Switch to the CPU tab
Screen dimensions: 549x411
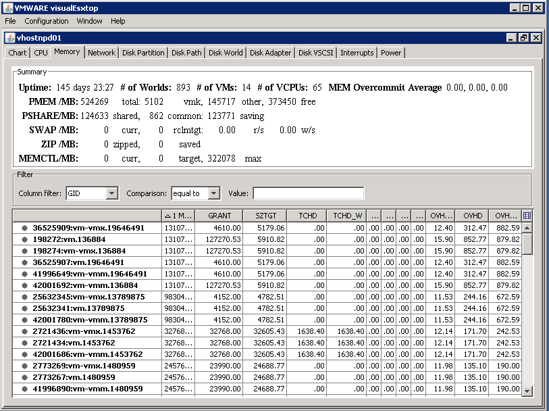pos(41,53)
